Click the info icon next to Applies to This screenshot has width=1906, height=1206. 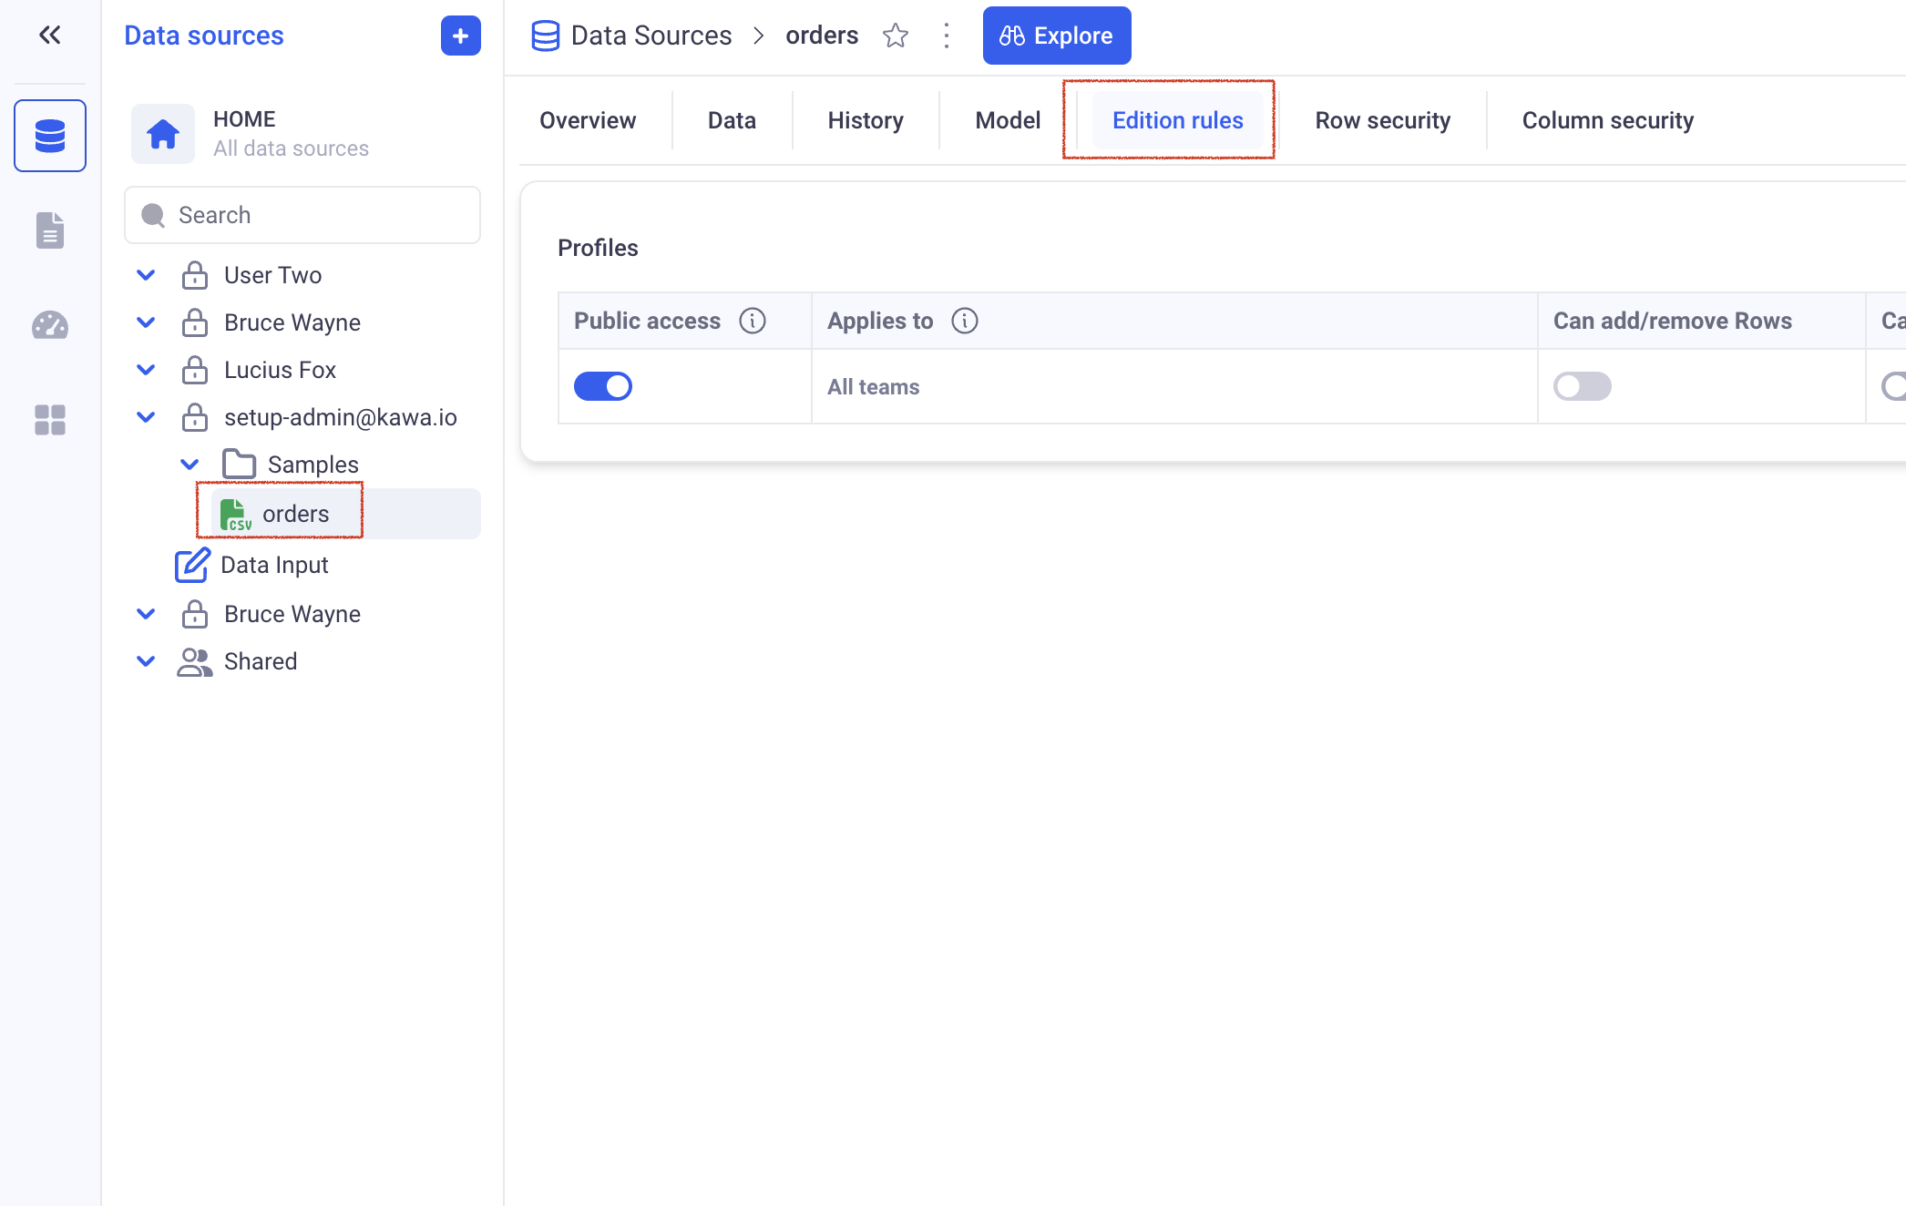coord(965,321)
